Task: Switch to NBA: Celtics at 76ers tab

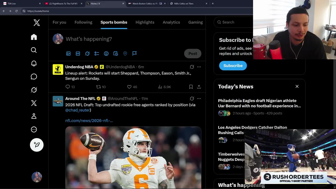Action: (188, 4)
